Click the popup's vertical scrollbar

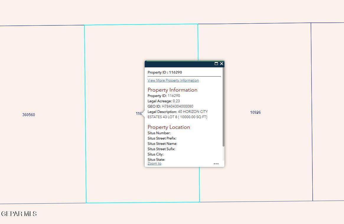(x=223, y=107)
